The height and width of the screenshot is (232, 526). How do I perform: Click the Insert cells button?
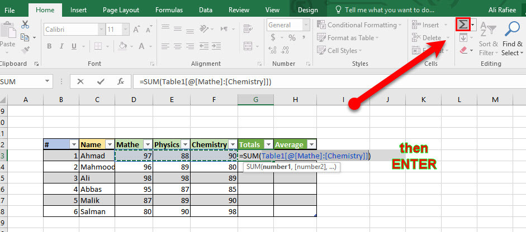pyautogui.click(x=430, y=25)
